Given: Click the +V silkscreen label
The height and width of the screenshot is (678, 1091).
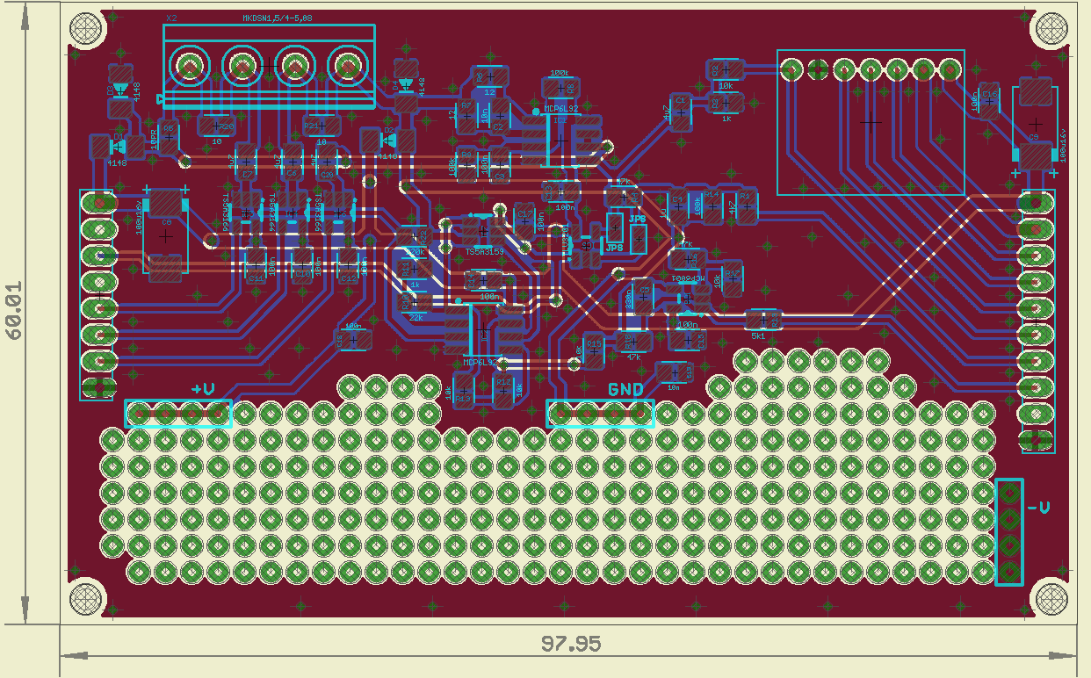Looking at the screenshot, I should pyautogui.click(x=203, y=389).
